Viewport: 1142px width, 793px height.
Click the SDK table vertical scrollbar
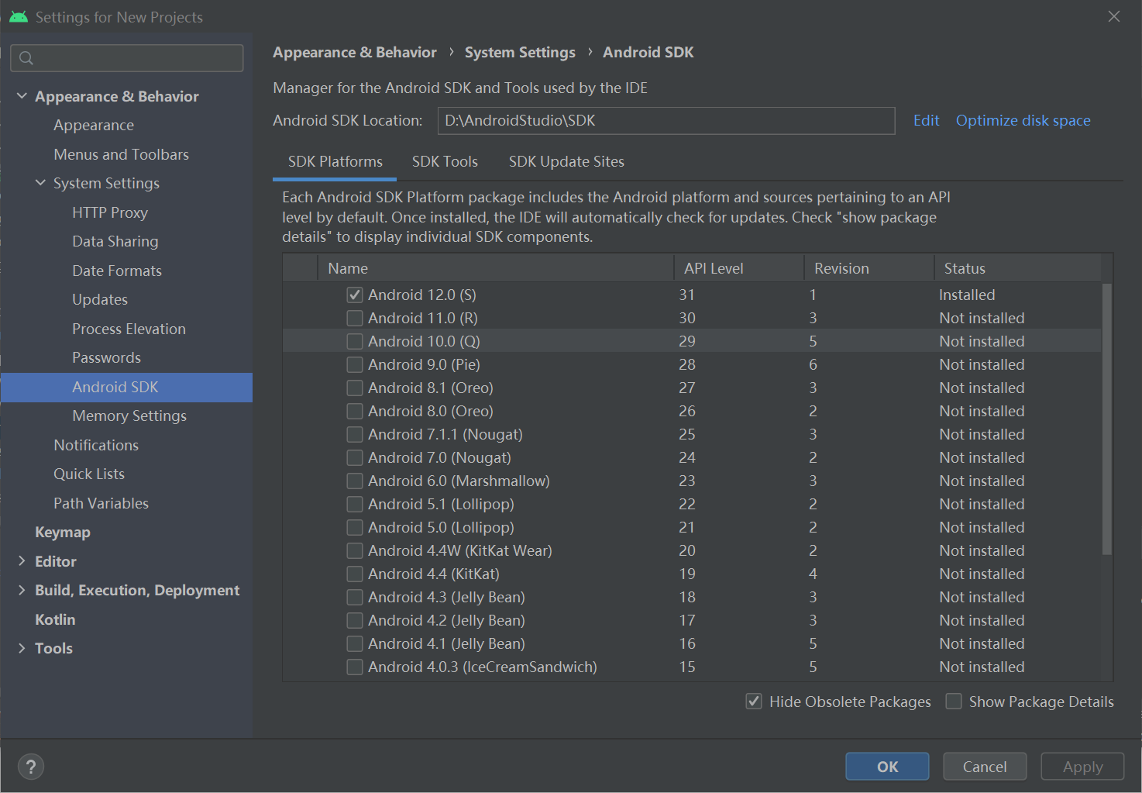click(x=1107, y=419)
